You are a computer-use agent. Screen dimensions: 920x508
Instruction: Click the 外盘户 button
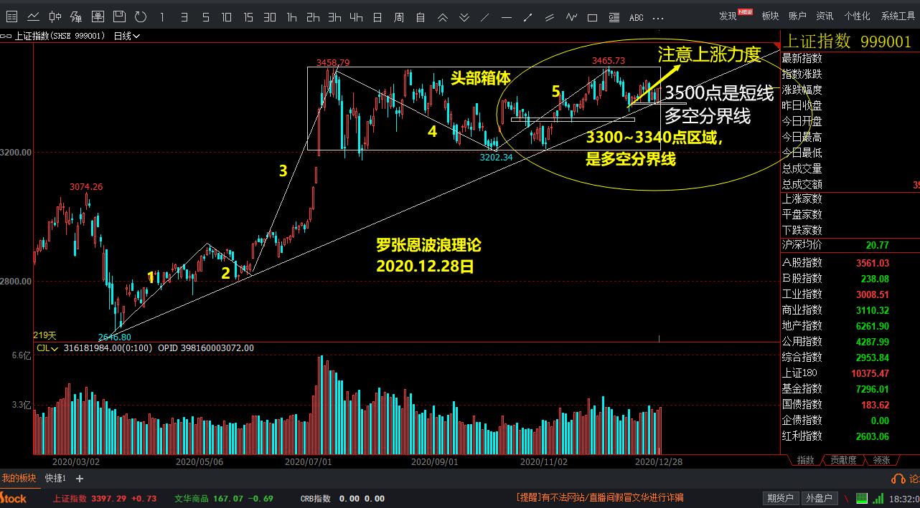click(x=817, y=498)
